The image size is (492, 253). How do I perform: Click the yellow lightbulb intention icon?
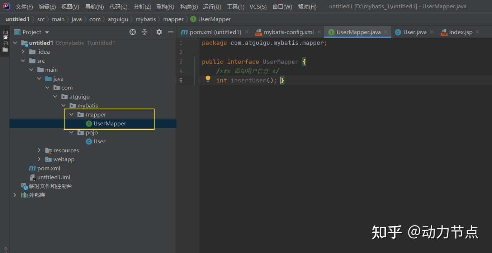click(208, 79)
